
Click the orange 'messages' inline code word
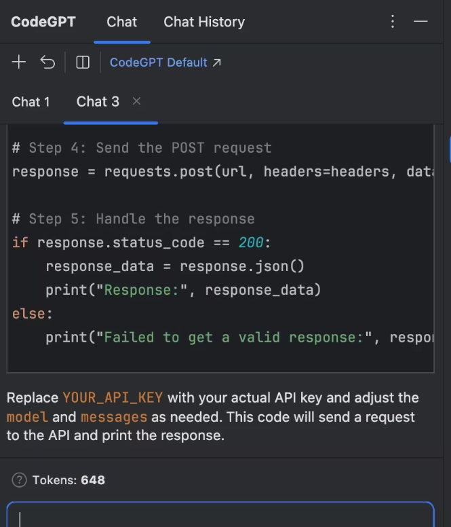coord(114,416)
